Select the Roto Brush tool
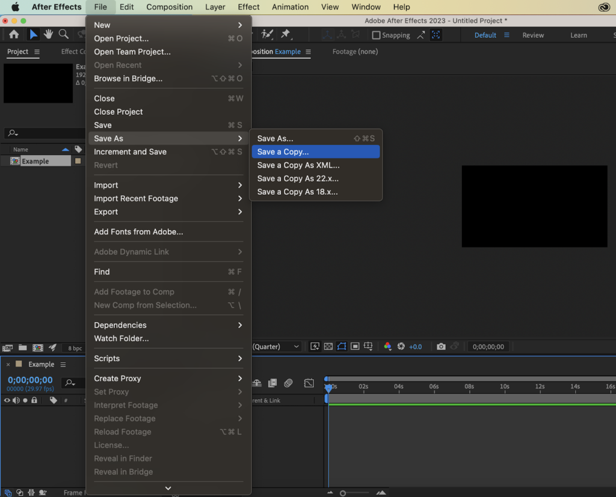Screen dimensions: 616x497 tap(267, 34)
